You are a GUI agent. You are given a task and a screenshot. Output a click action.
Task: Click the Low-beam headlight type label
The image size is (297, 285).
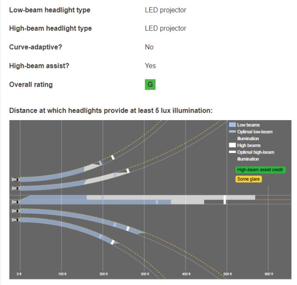[x=50, y=10]
